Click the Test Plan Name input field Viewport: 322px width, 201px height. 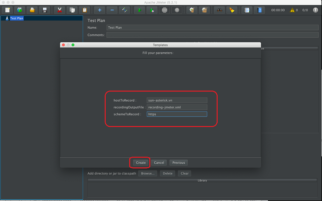tap(212, 27)
